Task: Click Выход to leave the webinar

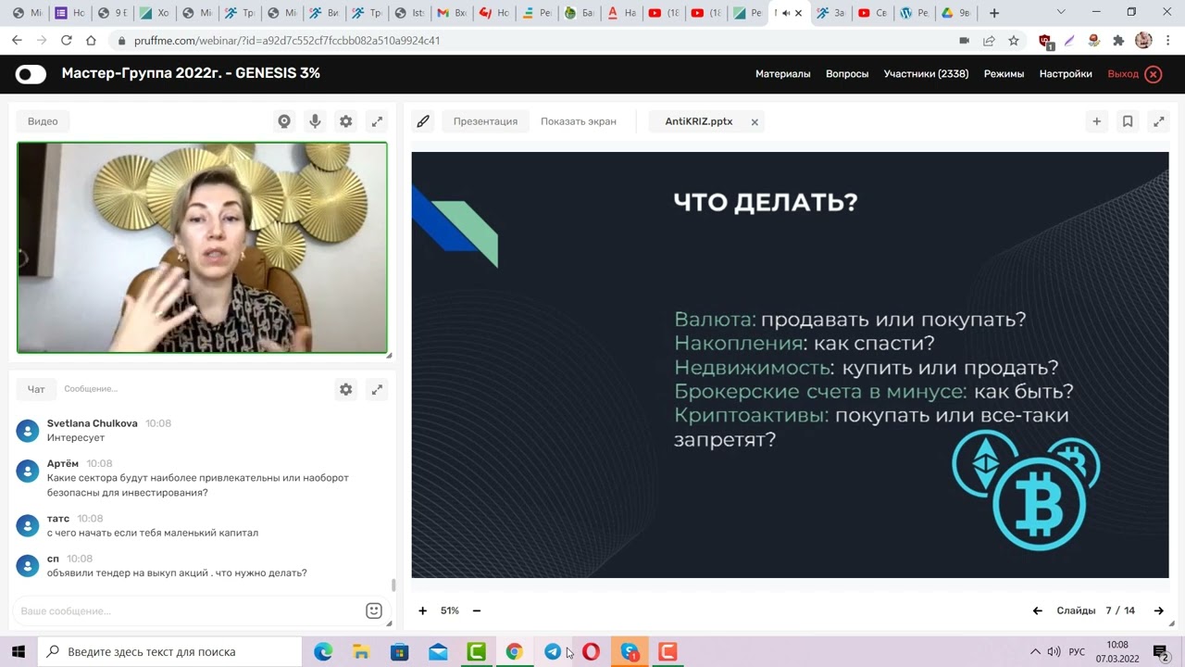Action: tap(1122, 73)
